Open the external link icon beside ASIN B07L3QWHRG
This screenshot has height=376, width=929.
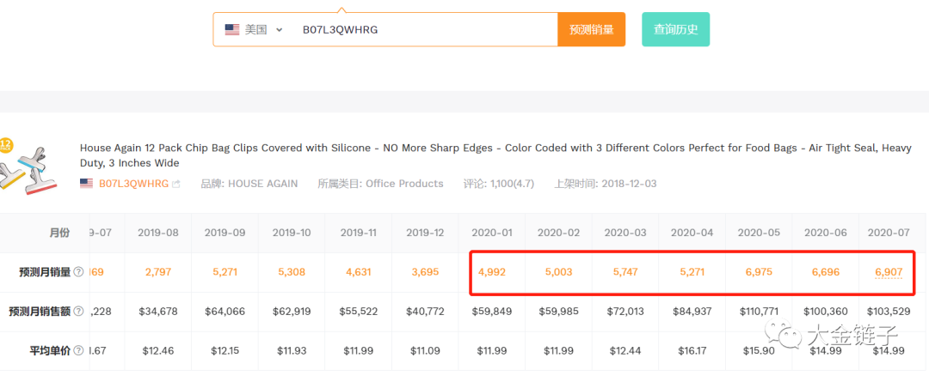click(176, 184)
